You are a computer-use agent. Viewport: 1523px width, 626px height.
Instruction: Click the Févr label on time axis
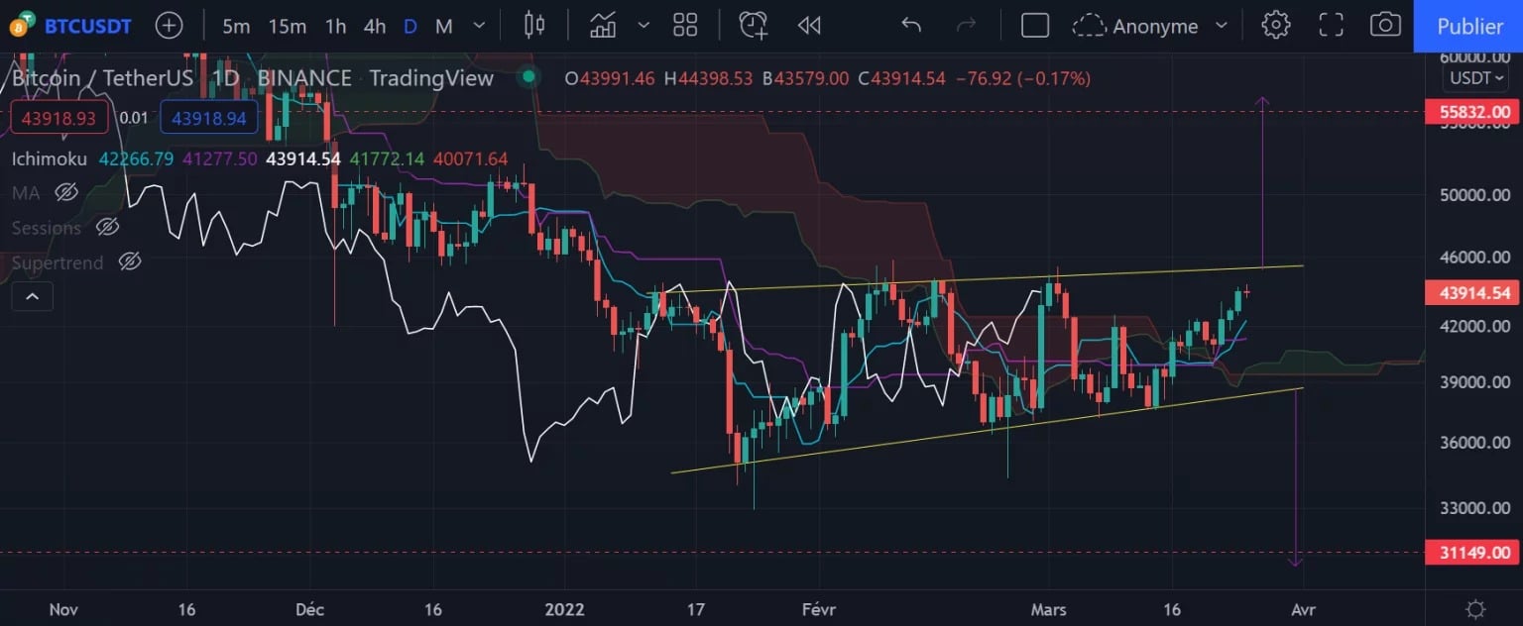[x=818, y=609]
